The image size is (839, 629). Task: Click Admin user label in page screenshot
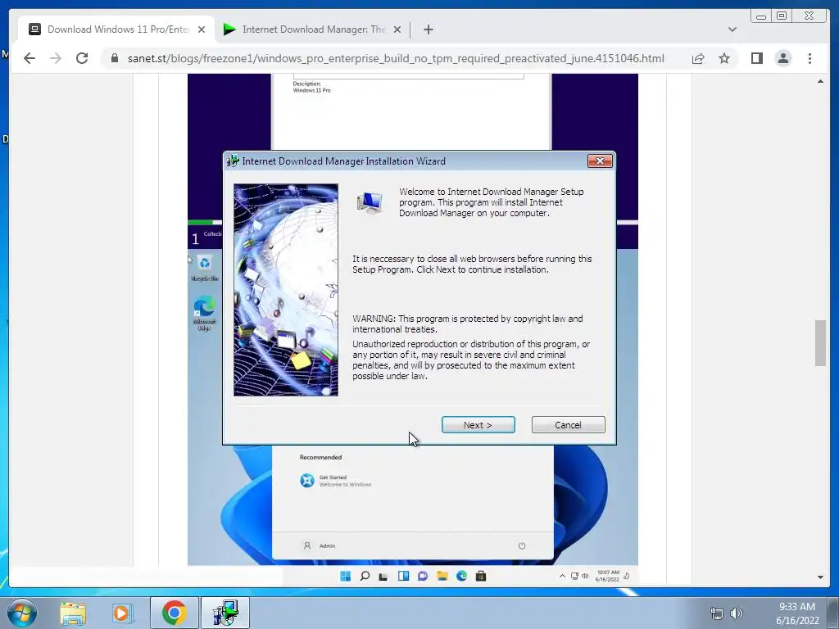click(x=327, y=546)
